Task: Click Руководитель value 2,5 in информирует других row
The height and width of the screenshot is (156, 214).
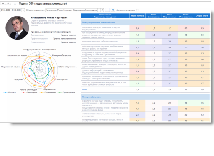Action: click(186, 47)
